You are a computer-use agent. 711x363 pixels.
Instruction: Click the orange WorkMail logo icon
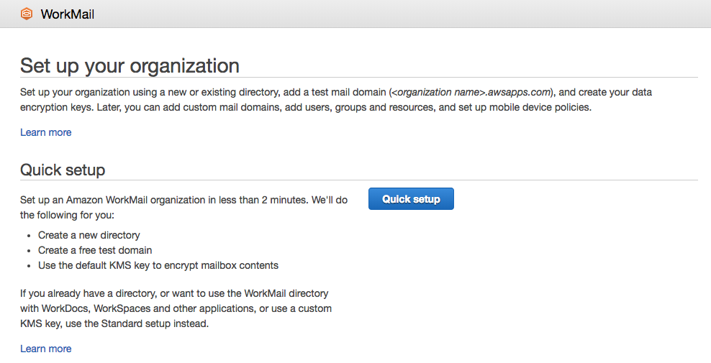pyautogui.click(x=27, y=14)
